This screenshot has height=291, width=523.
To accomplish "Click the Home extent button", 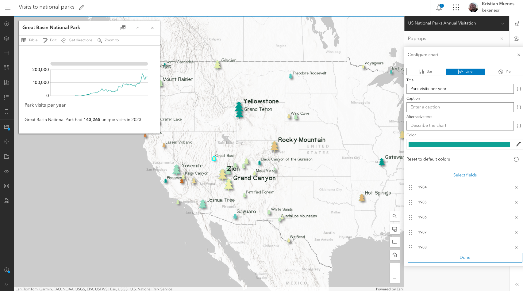I will pyautogui.click(x=395, y=255).
